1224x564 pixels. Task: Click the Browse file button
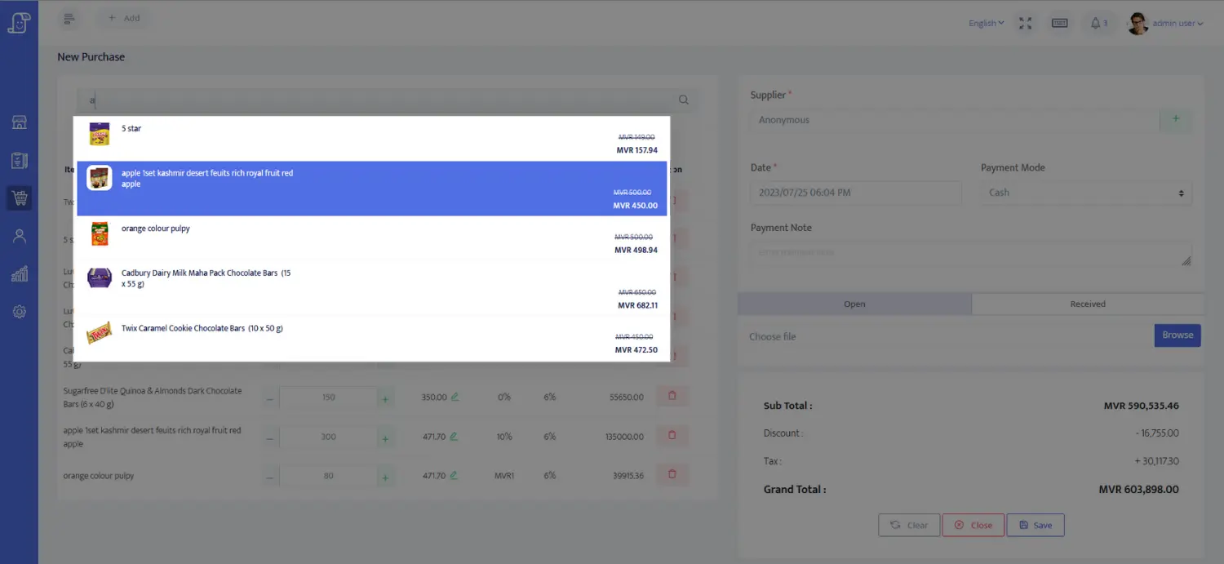[x=1177, y=335]
